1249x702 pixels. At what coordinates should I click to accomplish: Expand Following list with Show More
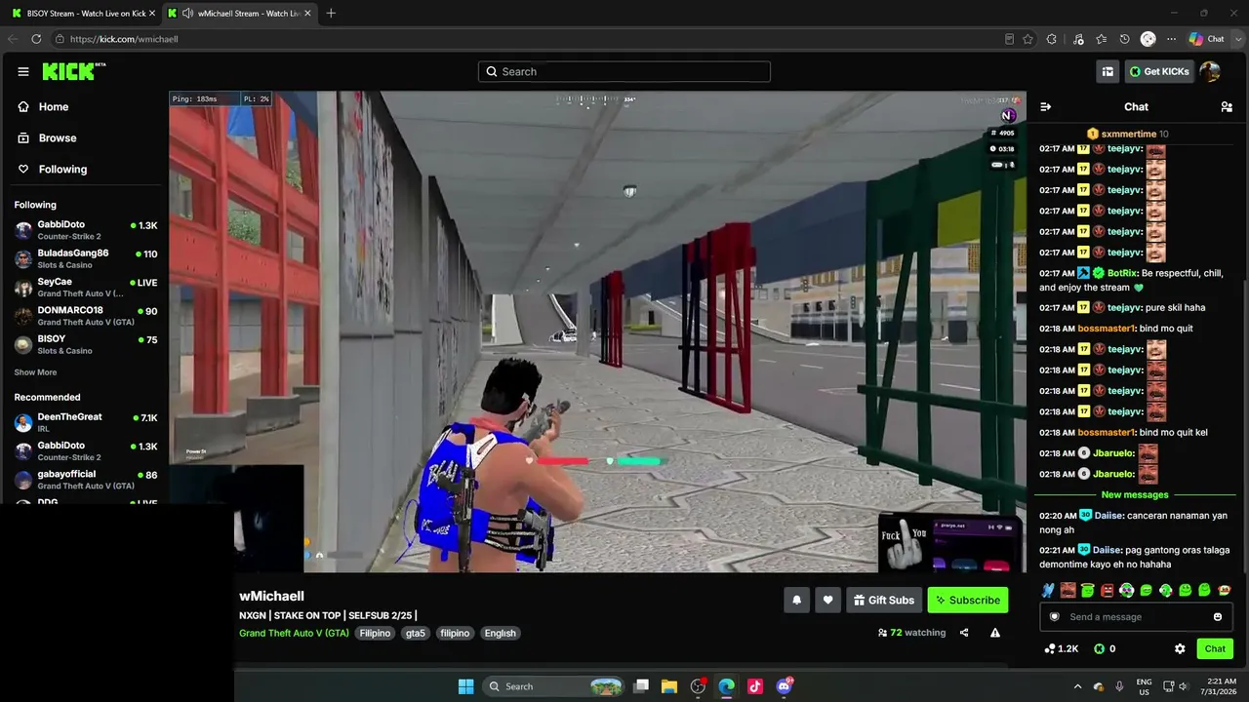point(35,372)
